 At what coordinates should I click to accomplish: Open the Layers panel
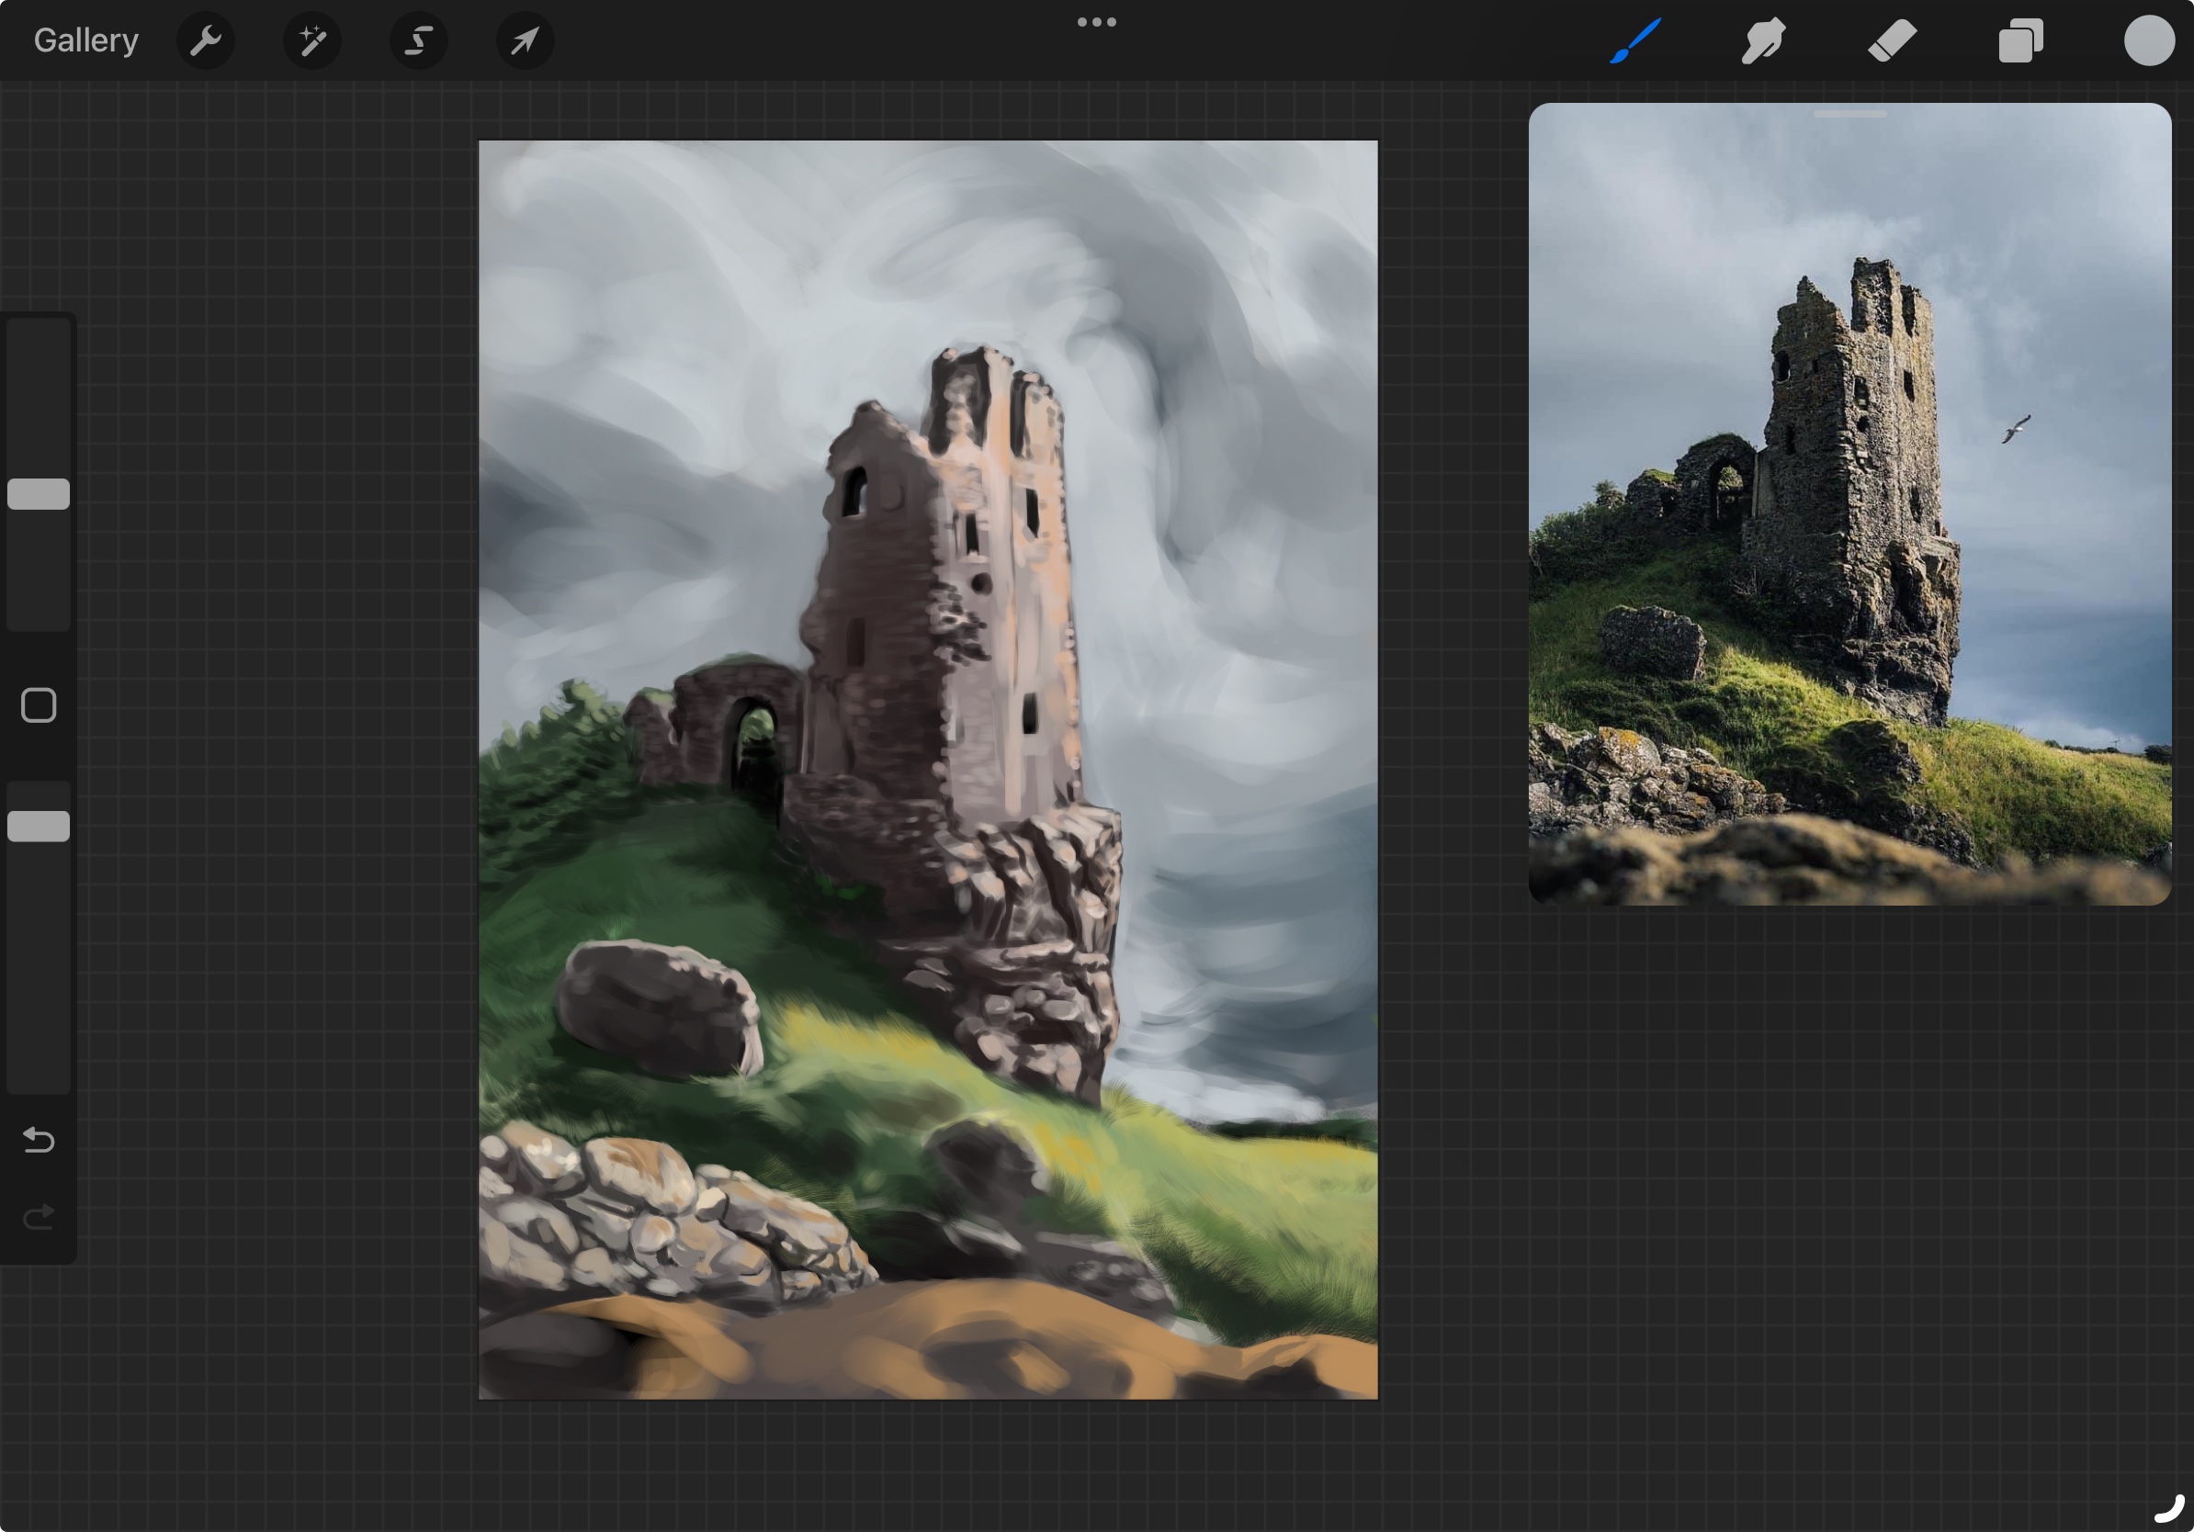(x=2020, y=40)
